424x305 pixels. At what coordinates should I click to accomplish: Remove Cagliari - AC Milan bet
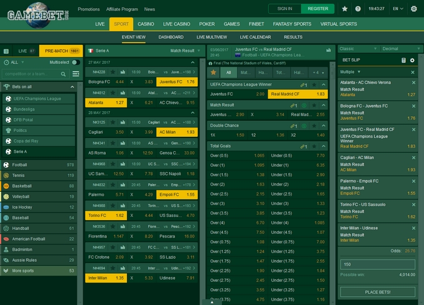(x=413, y=157)
